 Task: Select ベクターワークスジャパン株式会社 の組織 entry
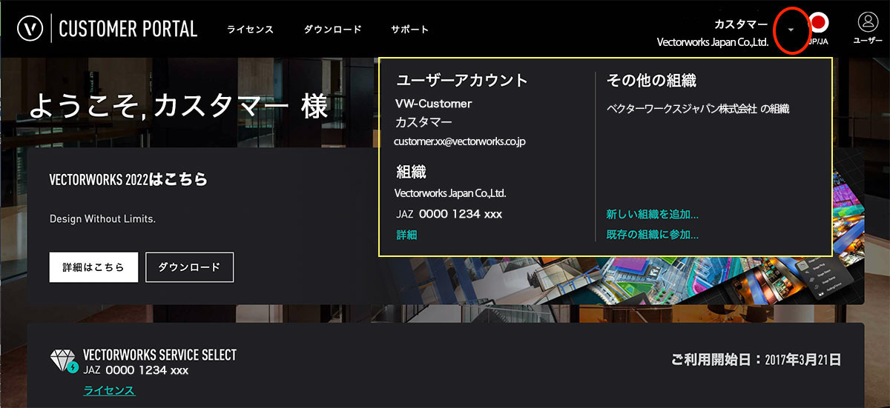pyautogui.click(x=697, y=109)
